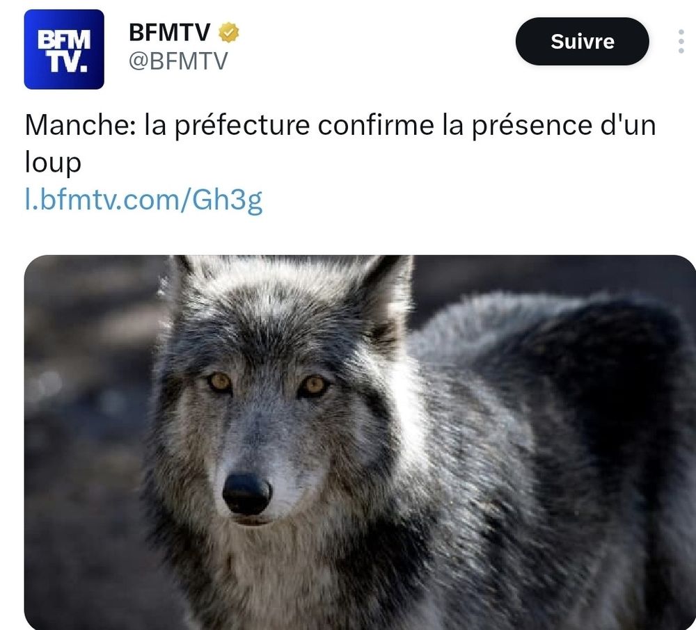
Task: Click the word "loup" in the tweet
Action: (x=53, y=163)
